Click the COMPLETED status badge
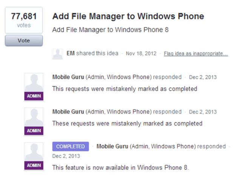Image resolution: width=234 pixels, height=180 pixels. pos(71,146)
